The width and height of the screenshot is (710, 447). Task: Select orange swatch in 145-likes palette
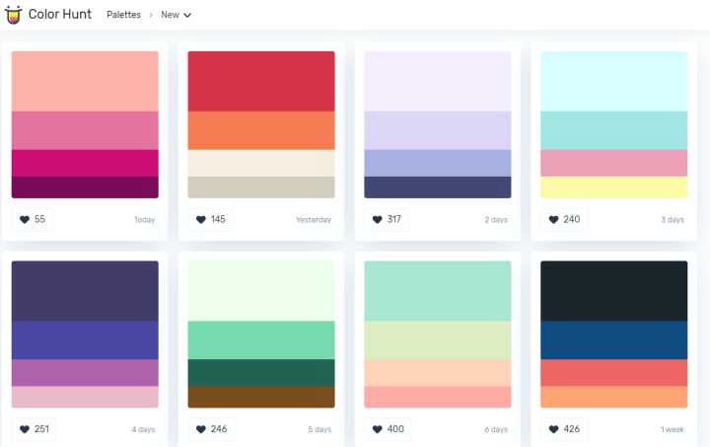coord(261,131)
